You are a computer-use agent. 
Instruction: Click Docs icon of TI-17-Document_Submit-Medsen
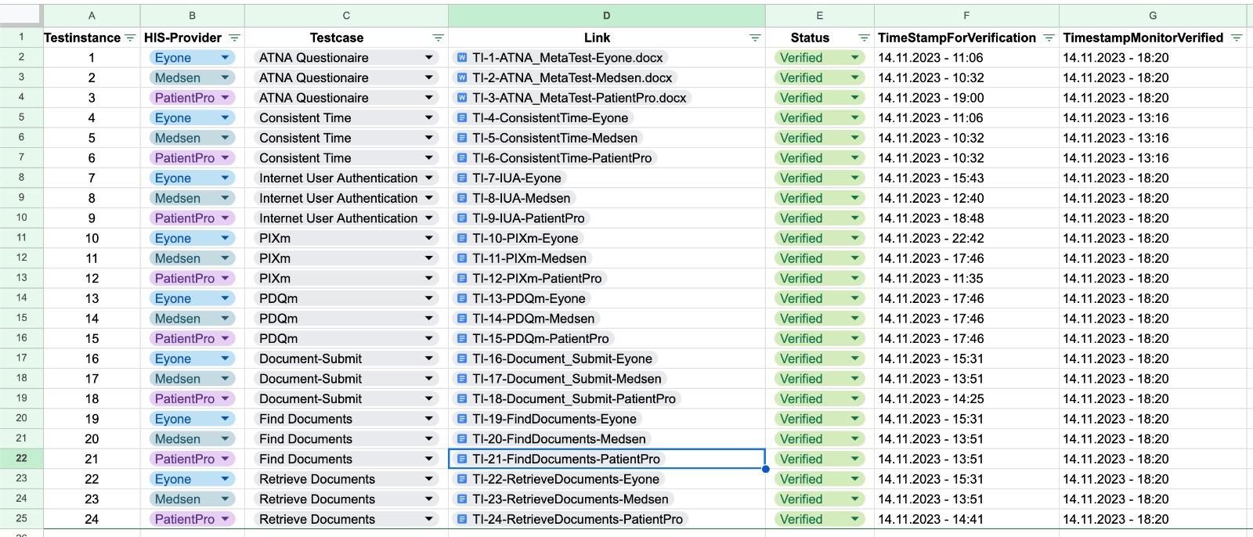462,379
